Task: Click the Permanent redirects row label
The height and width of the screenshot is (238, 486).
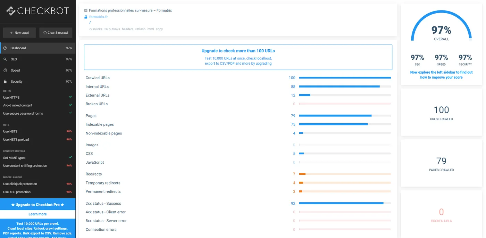Action: click(103, 191)
